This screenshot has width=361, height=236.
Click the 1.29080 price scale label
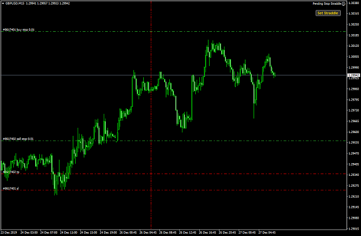tap(353, 218)
